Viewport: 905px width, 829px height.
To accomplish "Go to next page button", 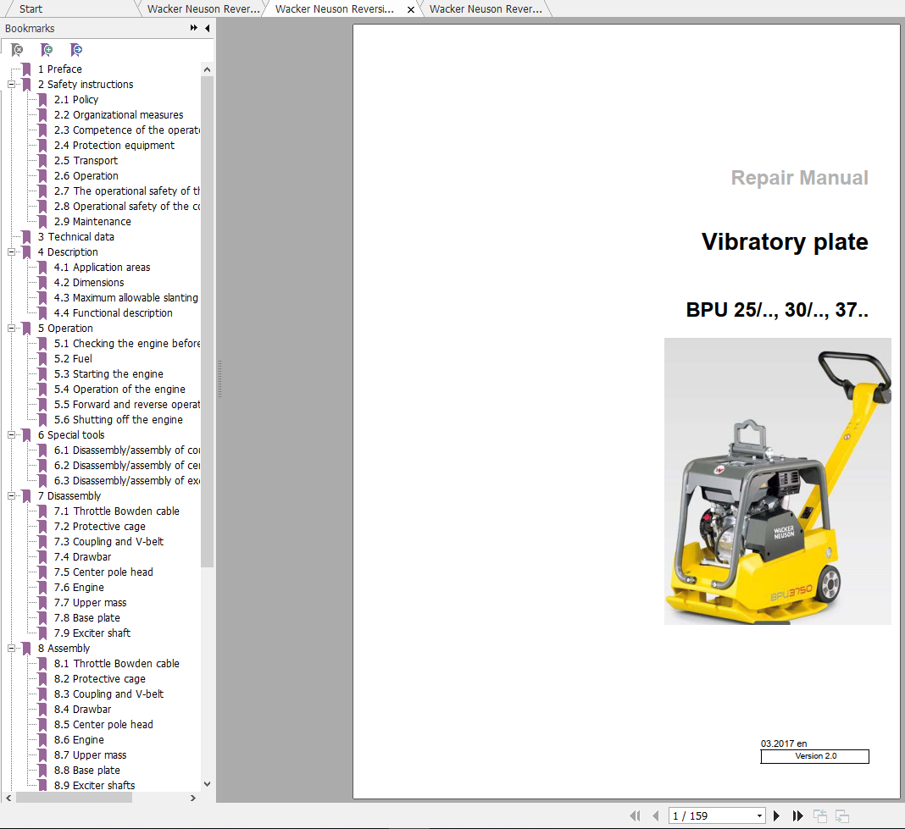I will [x=777, y=815].
